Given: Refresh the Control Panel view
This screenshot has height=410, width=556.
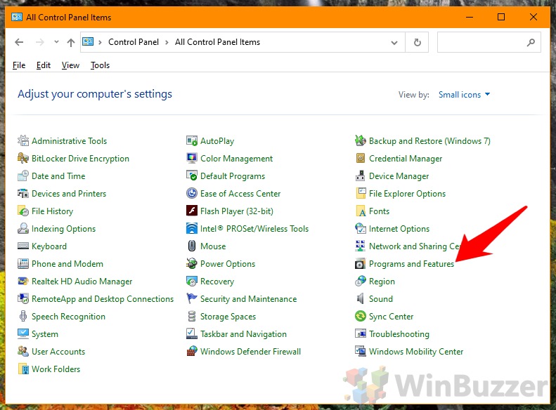Looking at the screenshot, I should (418, 43).
